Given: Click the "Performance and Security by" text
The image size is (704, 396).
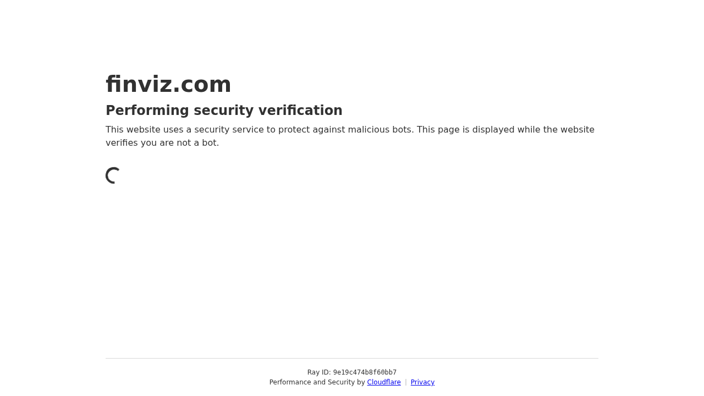Looking at the screenshot, I should (317, 382).
